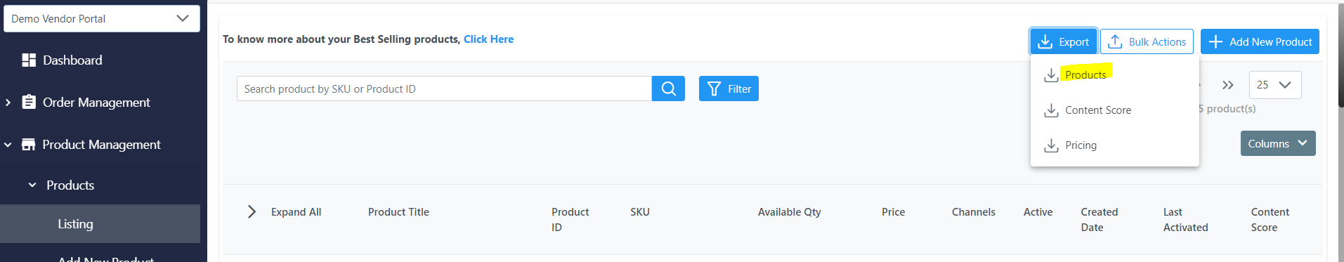
Task: Open the Demo Vendor Portal dropdown
Action: tap(102, 18)
